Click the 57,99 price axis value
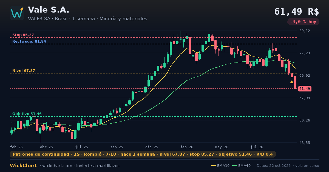Screen dimensions: 329x172 point(305,98)
